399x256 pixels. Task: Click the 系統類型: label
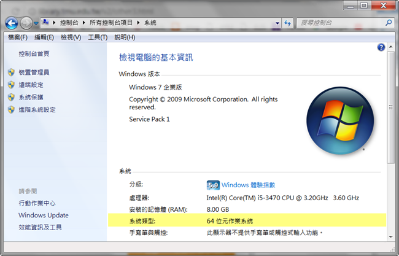click(142, 221)
